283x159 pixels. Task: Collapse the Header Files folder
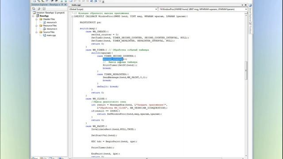pyautogui.click(x=37, y=19)
